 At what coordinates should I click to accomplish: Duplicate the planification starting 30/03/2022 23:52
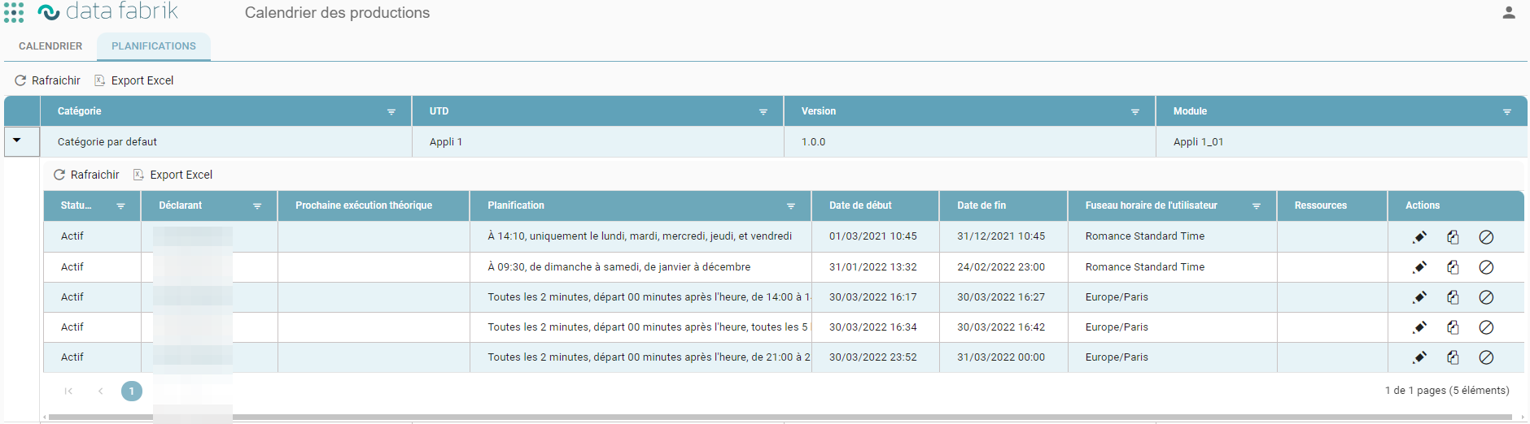pyautogui.click(x=1453, y=357)
